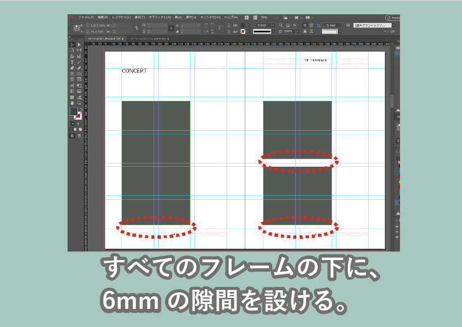The image size is (462, 327).
Task: Toggle formatting affects container button
Action: pos(73,124)
